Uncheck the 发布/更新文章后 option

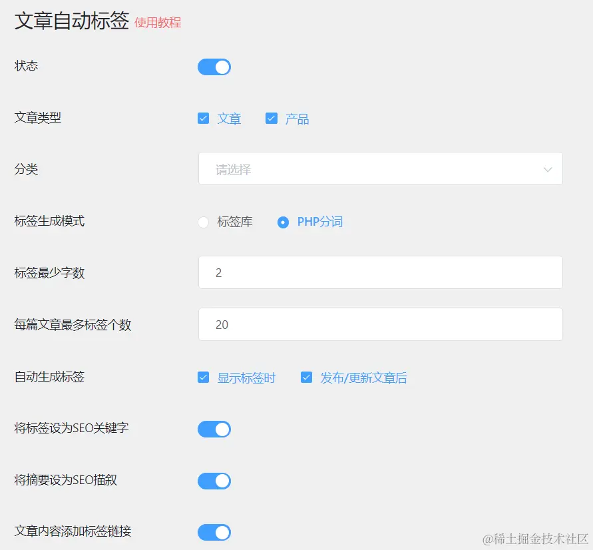point(306,377)
